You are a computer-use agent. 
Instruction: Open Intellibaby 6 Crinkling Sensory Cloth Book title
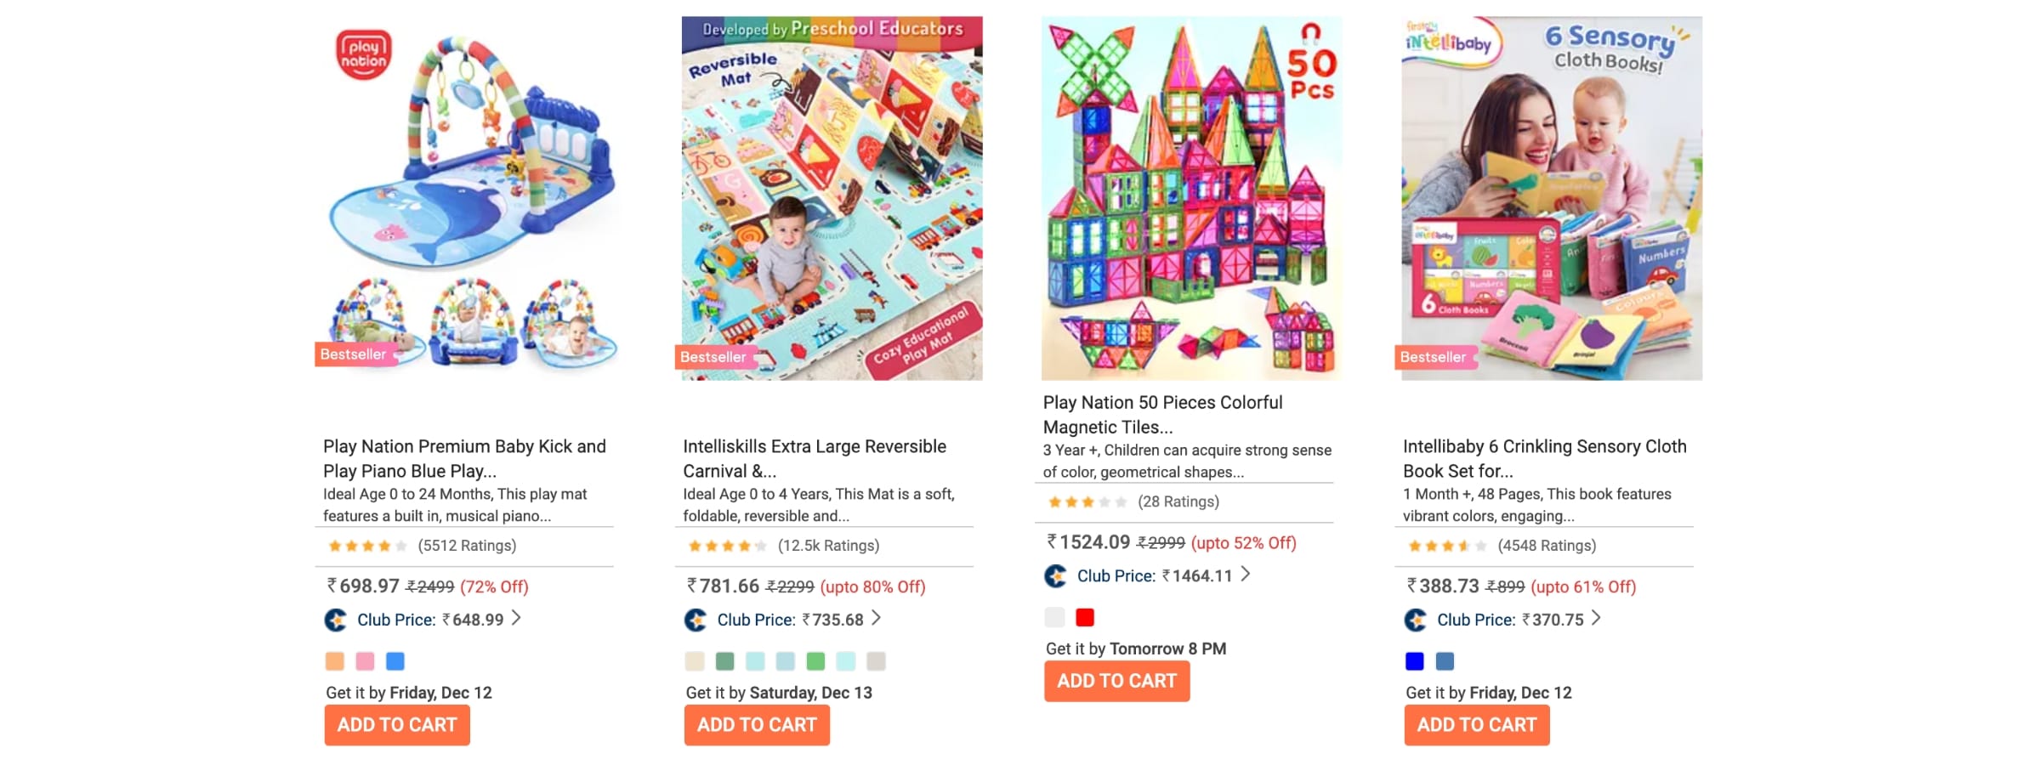[1545, 458]
